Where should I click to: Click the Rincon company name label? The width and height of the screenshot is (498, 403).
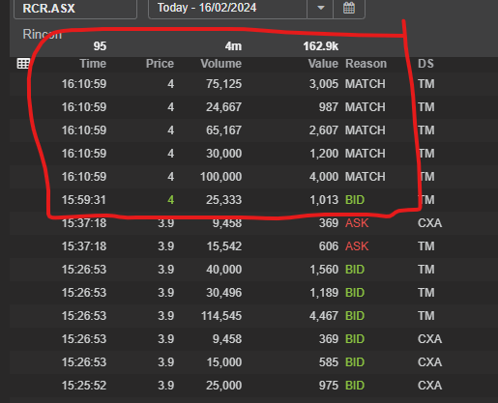tap(42, 34)
